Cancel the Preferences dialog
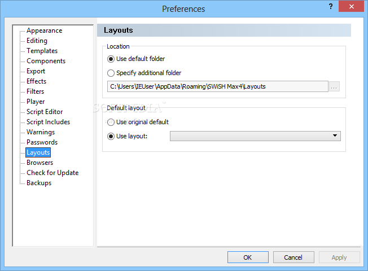The image size is (368, 271). [x=293, y=257]
